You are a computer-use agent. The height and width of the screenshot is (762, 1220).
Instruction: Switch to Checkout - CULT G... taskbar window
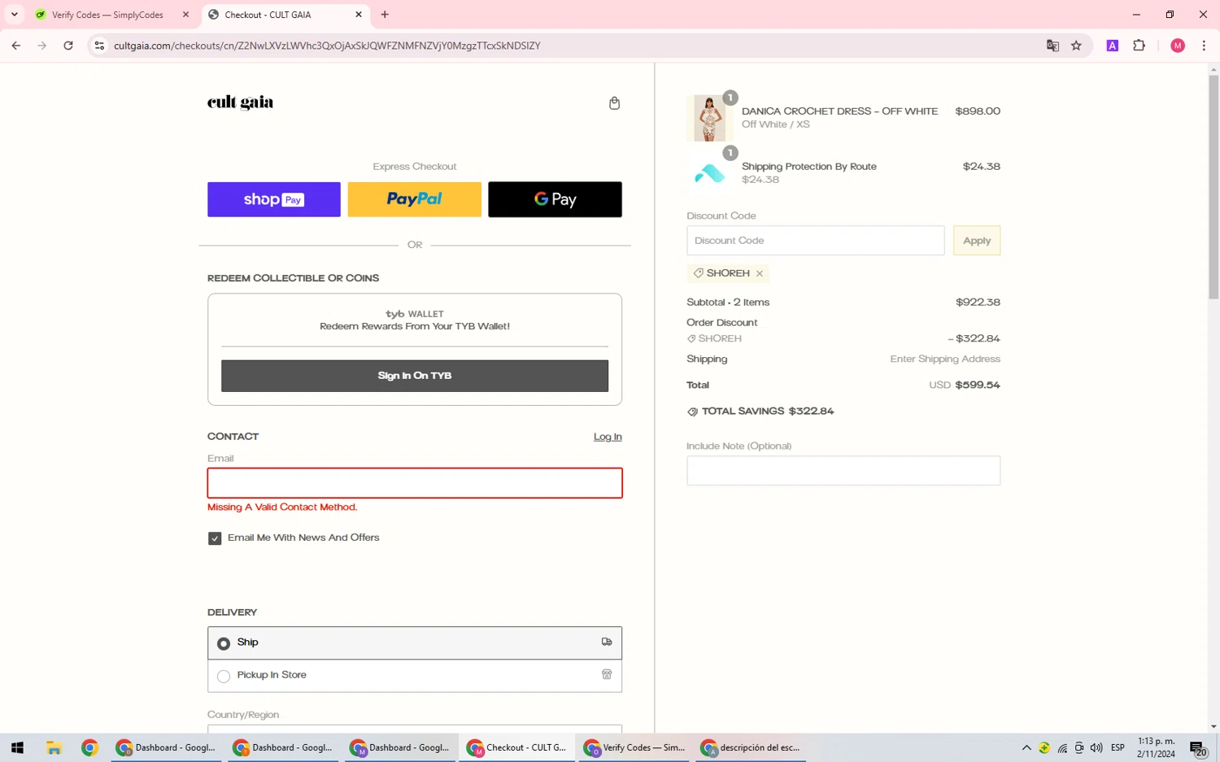coord(517,748)
